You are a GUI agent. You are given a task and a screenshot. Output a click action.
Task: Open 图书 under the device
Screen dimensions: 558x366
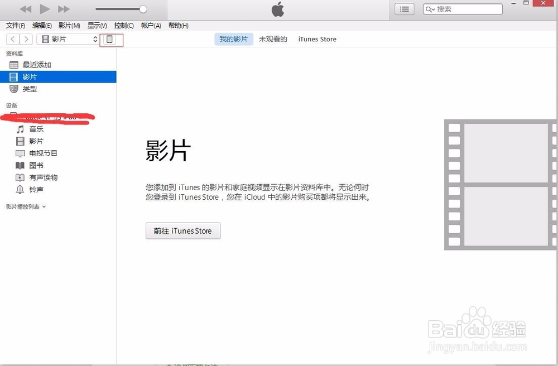36,165
